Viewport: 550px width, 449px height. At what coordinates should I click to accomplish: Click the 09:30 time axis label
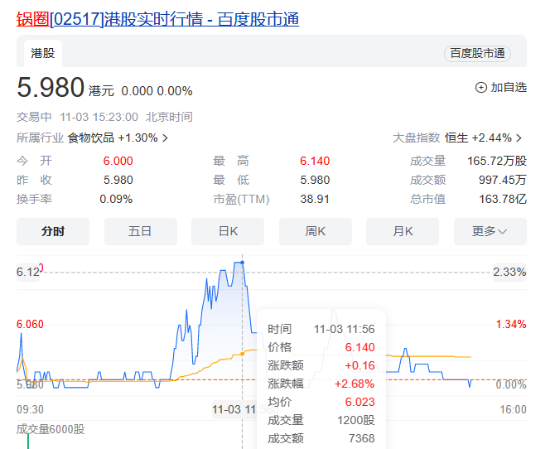pos(30,409)
